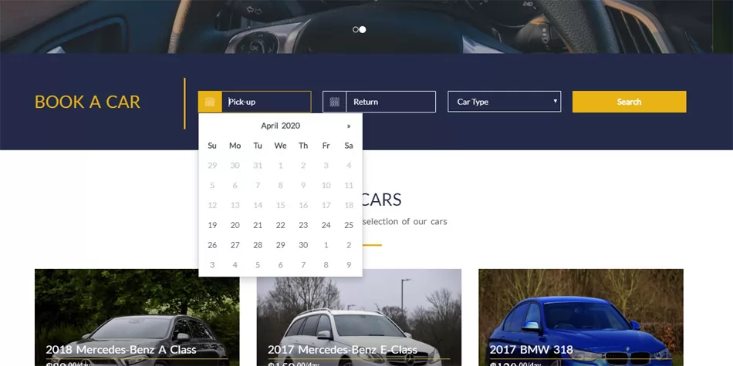Screen dimensions: 733x366
Task: Select April 19 in the calendar
Action: coord(212,225)
